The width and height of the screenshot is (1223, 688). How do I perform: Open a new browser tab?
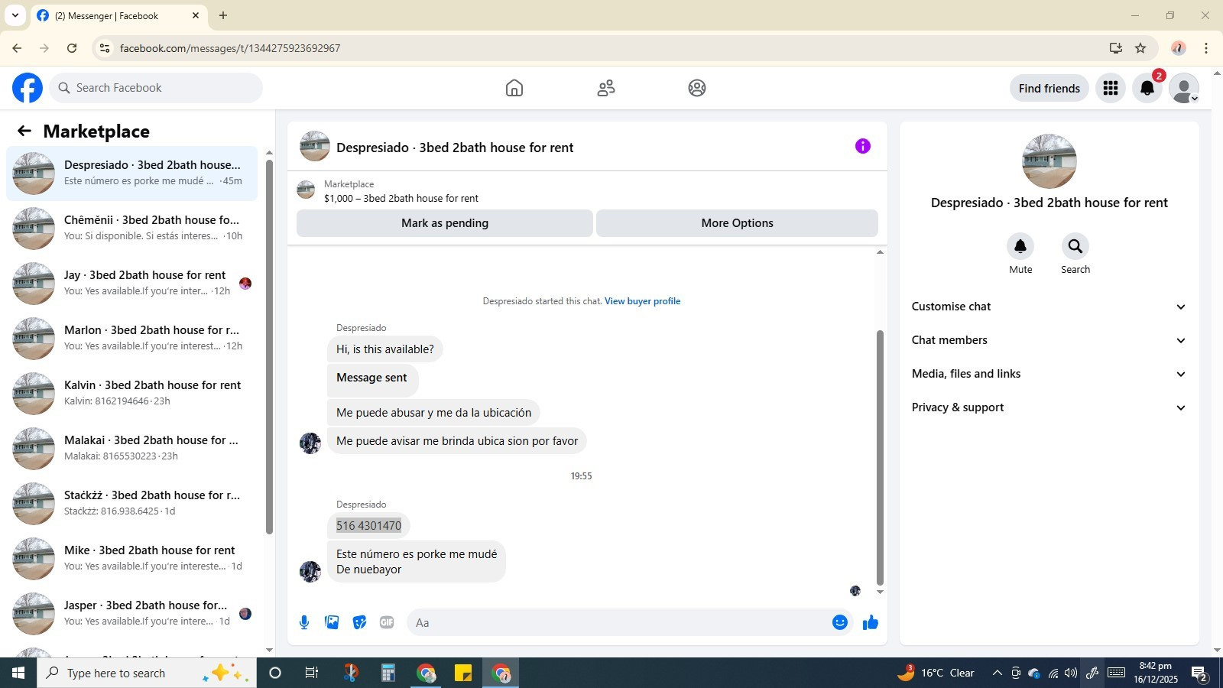pos(223,15)
